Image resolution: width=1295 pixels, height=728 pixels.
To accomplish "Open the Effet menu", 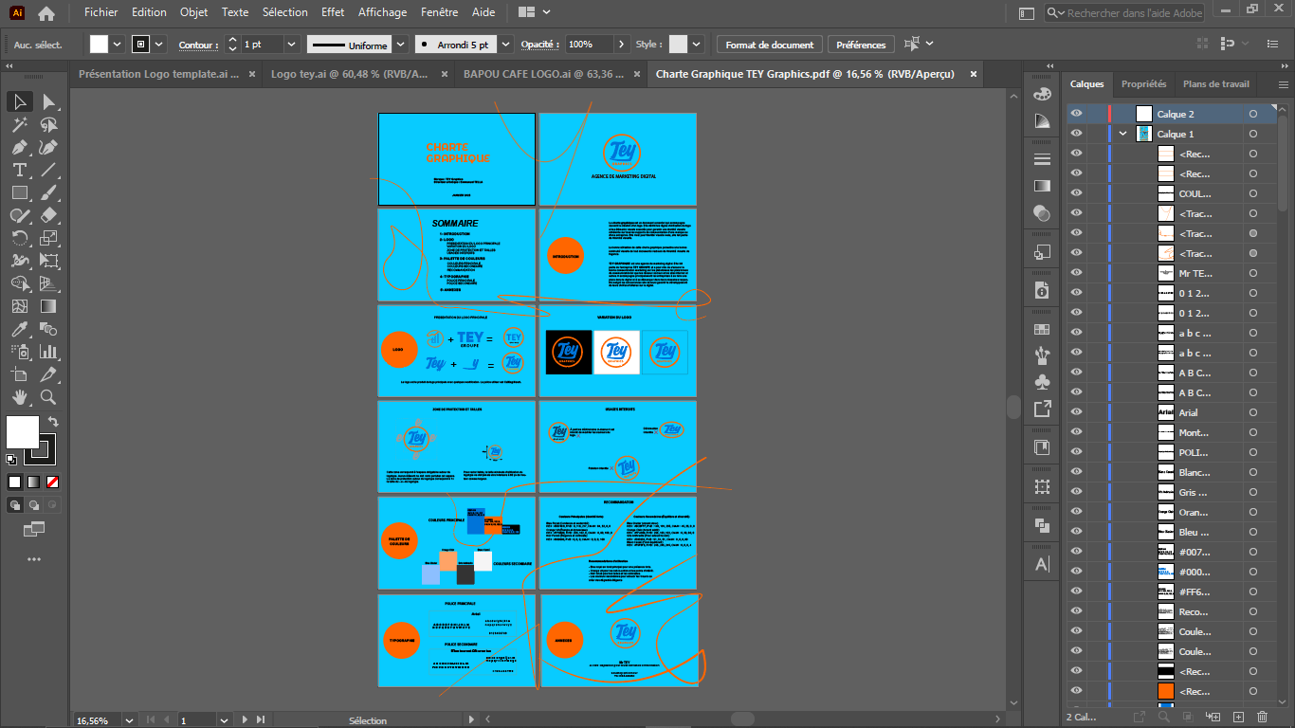I will pyautogui.click(x=333, y=12).
